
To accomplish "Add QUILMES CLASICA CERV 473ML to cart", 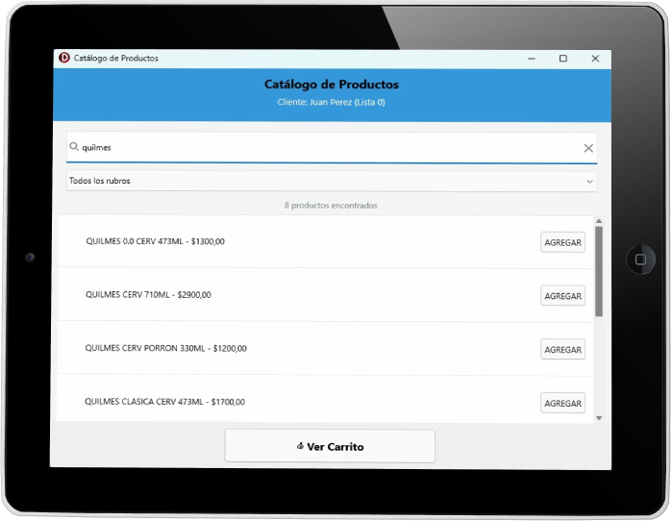I will click(562, 403).
